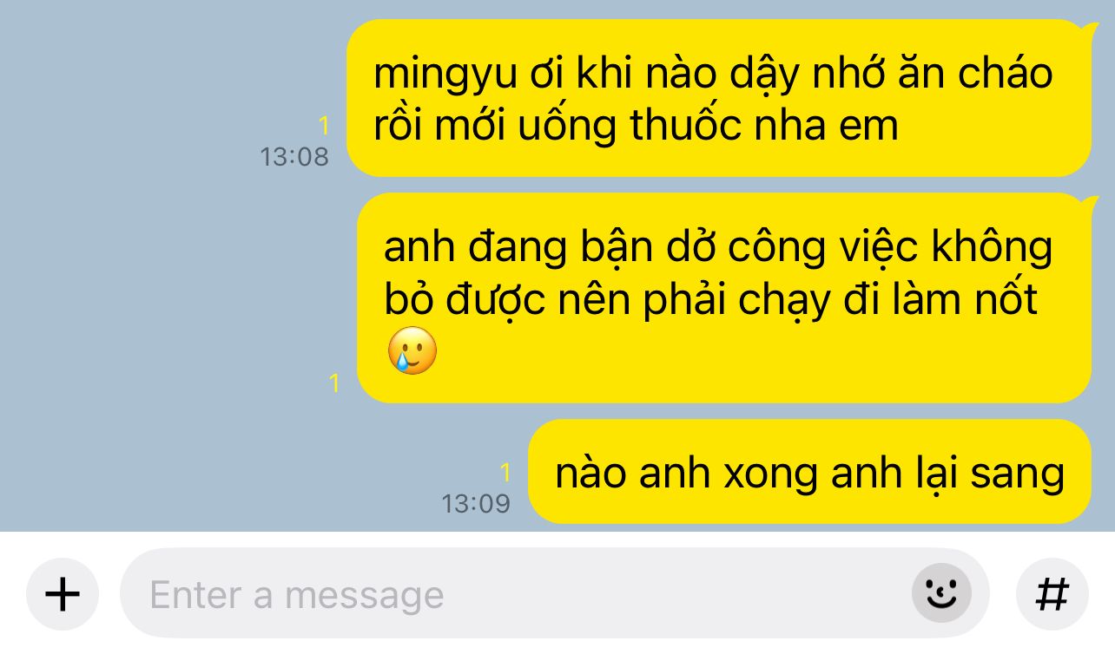Image resolution: width=1115 pixels, height=654 pixels.
Task: Select the message starting 'anh đang bận dở'
Action: point(723,298)
